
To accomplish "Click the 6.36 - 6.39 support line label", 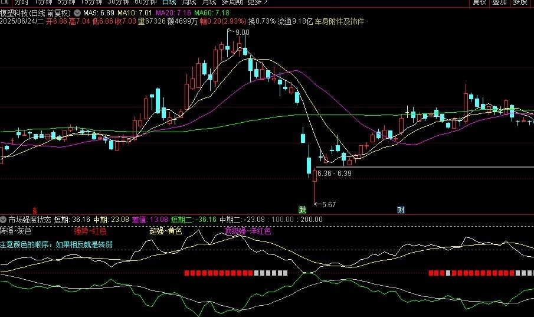I will (x=335, y=174).
